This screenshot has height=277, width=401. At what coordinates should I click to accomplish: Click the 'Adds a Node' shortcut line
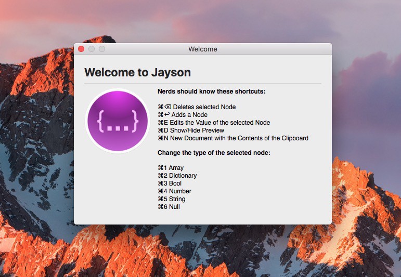(x=183, y=115)
